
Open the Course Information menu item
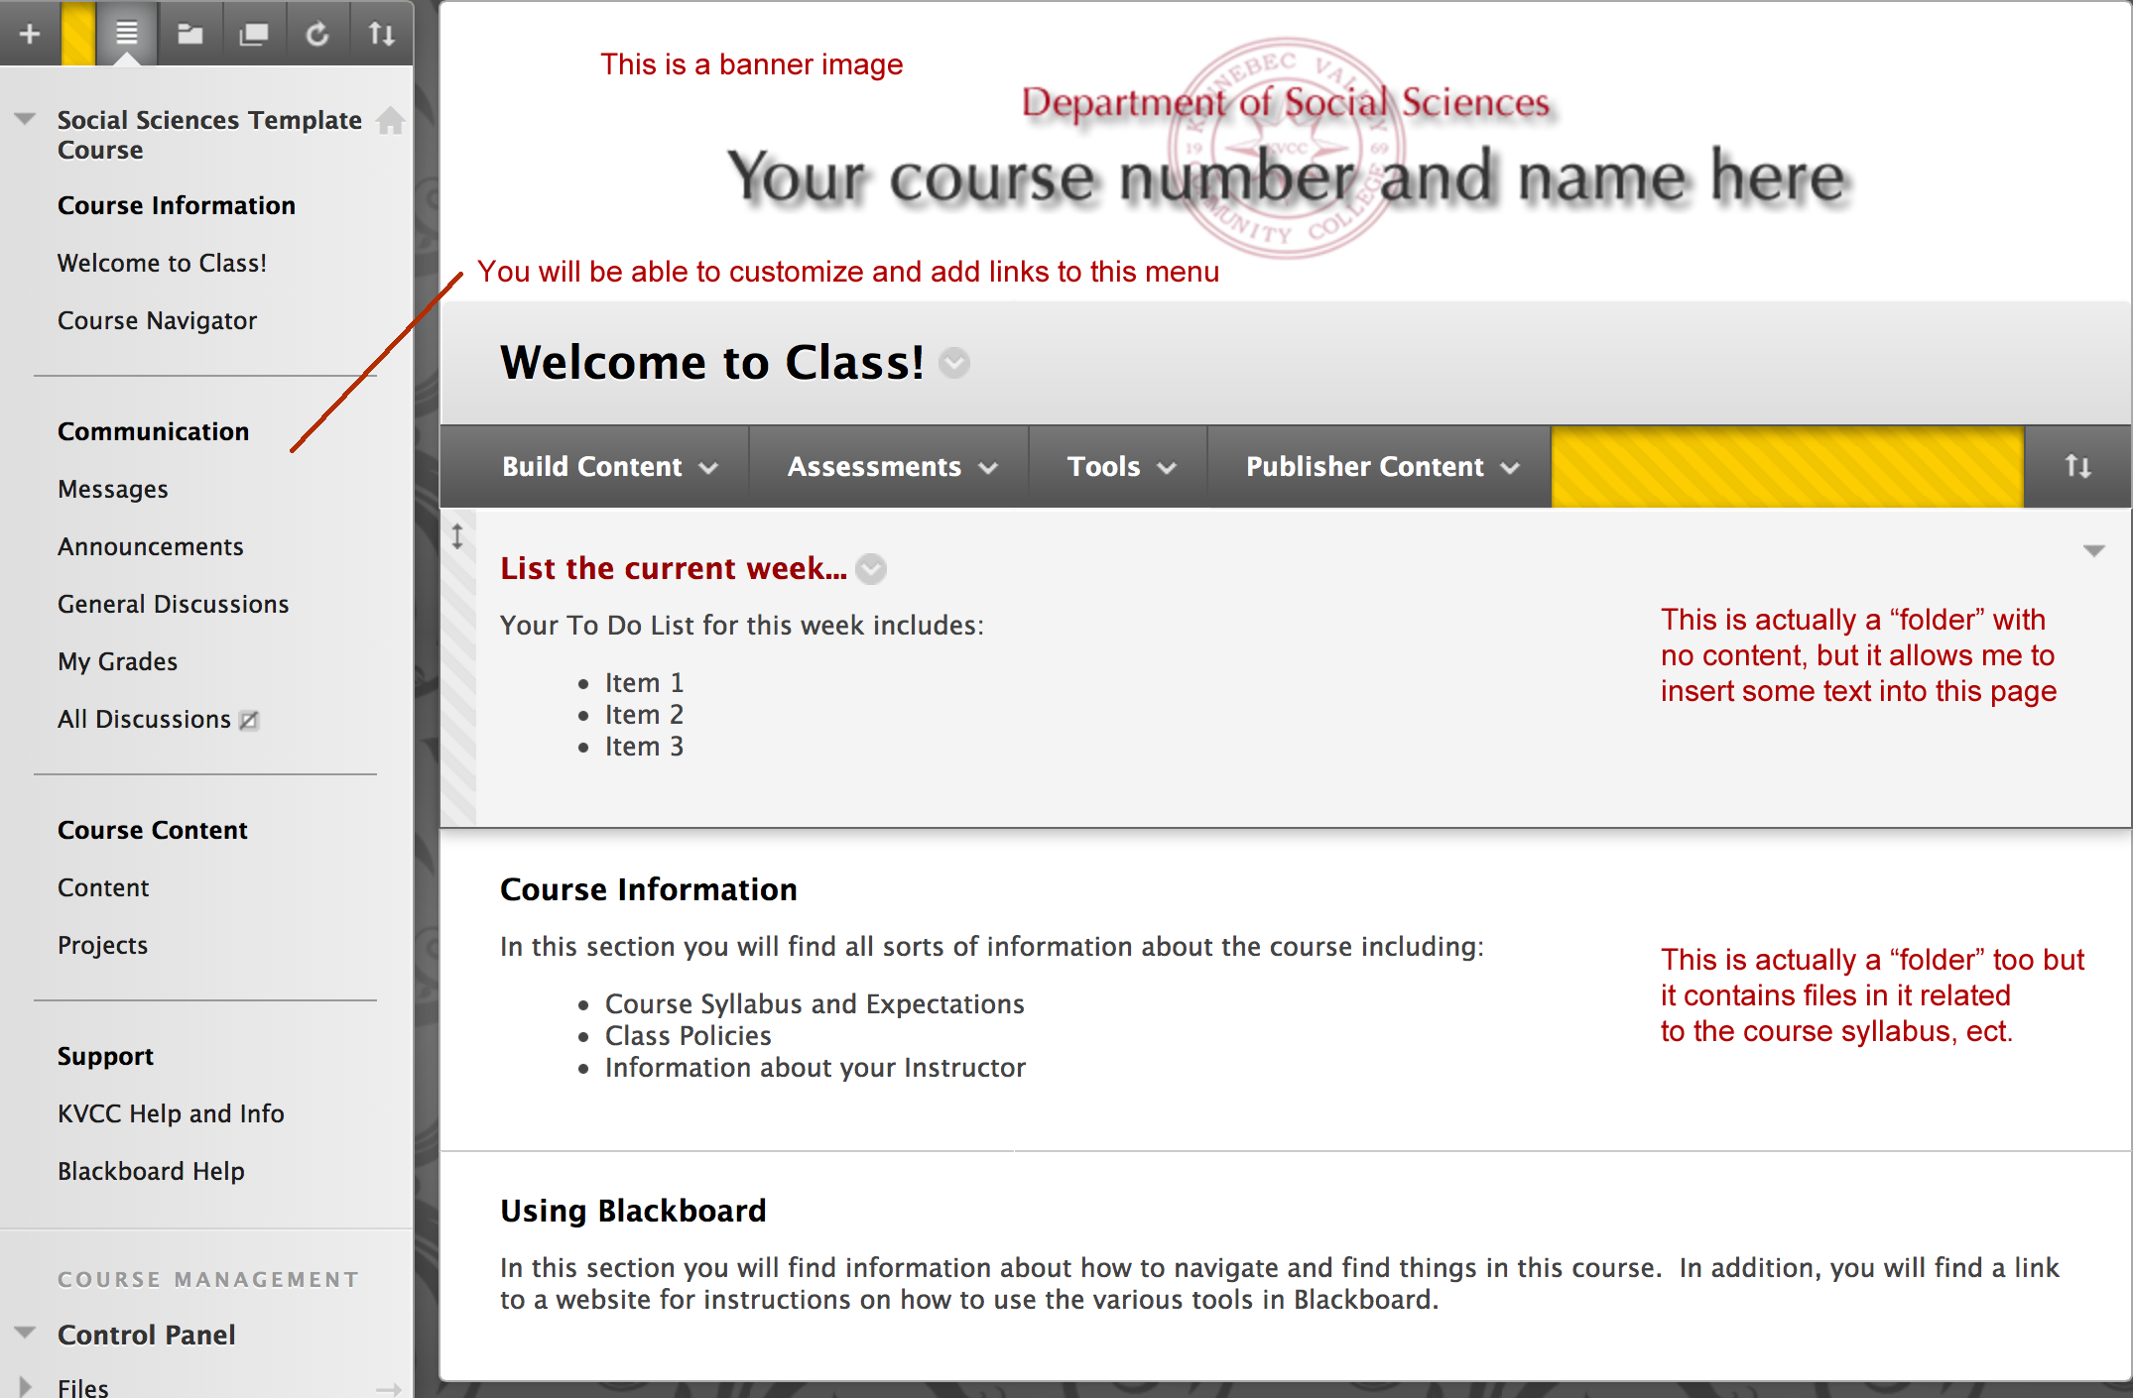175,201
